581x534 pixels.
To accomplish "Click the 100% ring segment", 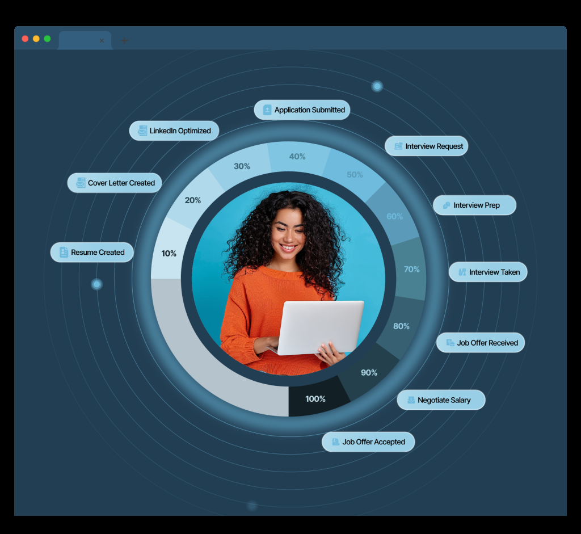I will click(315, 399).
